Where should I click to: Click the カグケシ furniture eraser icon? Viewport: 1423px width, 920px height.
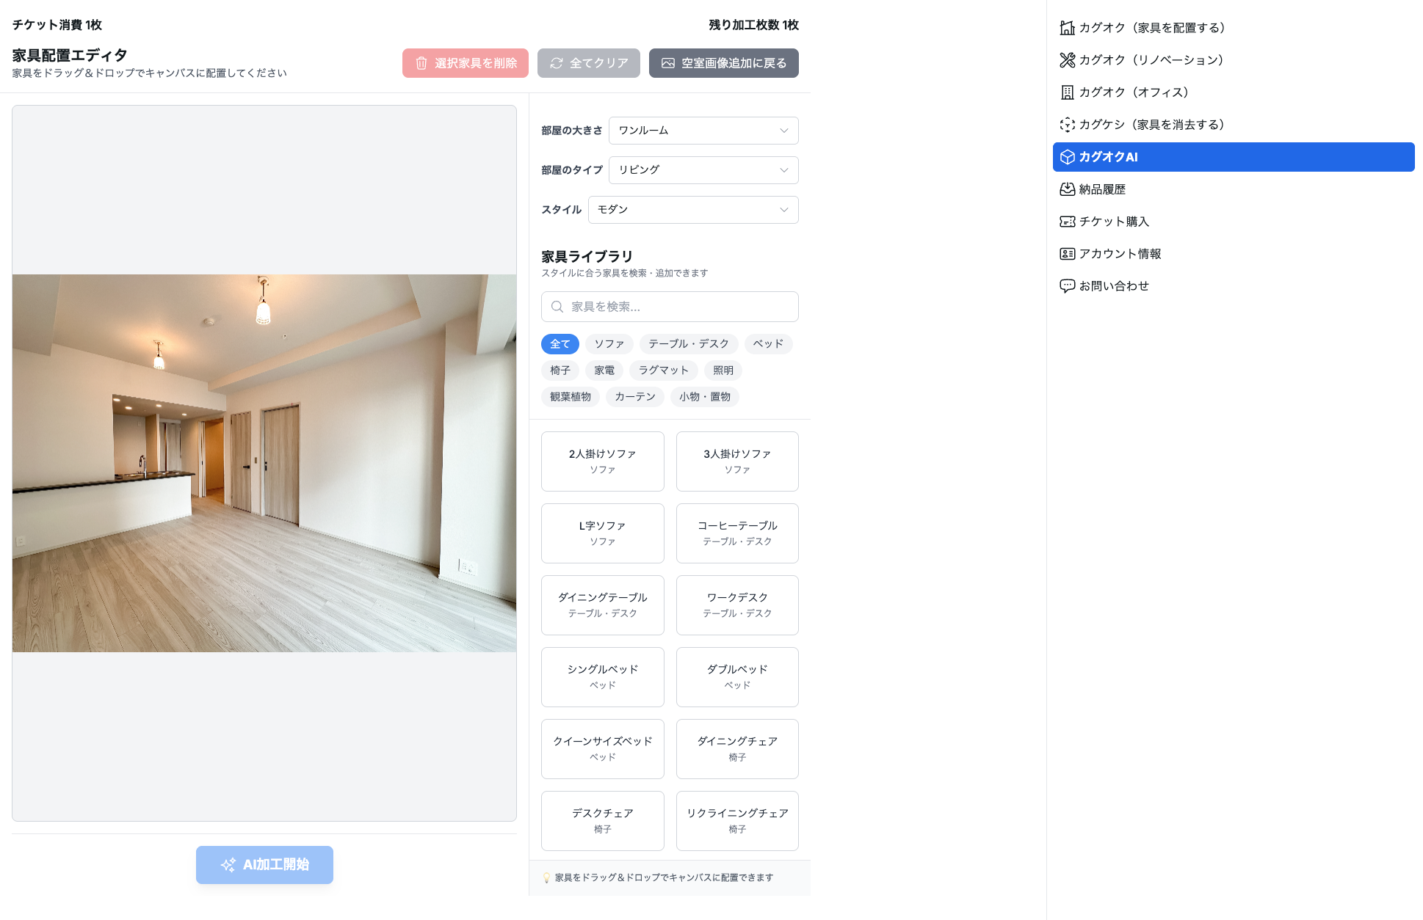(x=1067, y=125)
